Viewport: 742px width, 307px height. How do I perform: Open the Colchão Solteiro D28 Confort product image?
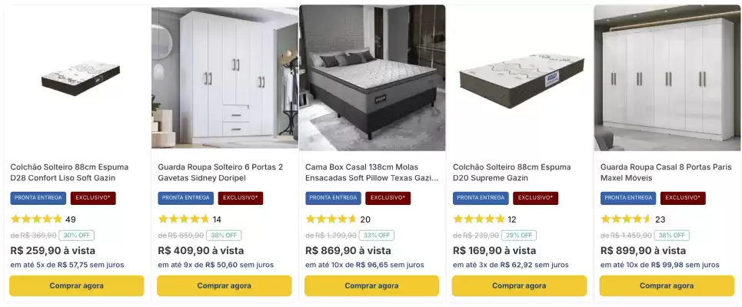click(77, 78)
